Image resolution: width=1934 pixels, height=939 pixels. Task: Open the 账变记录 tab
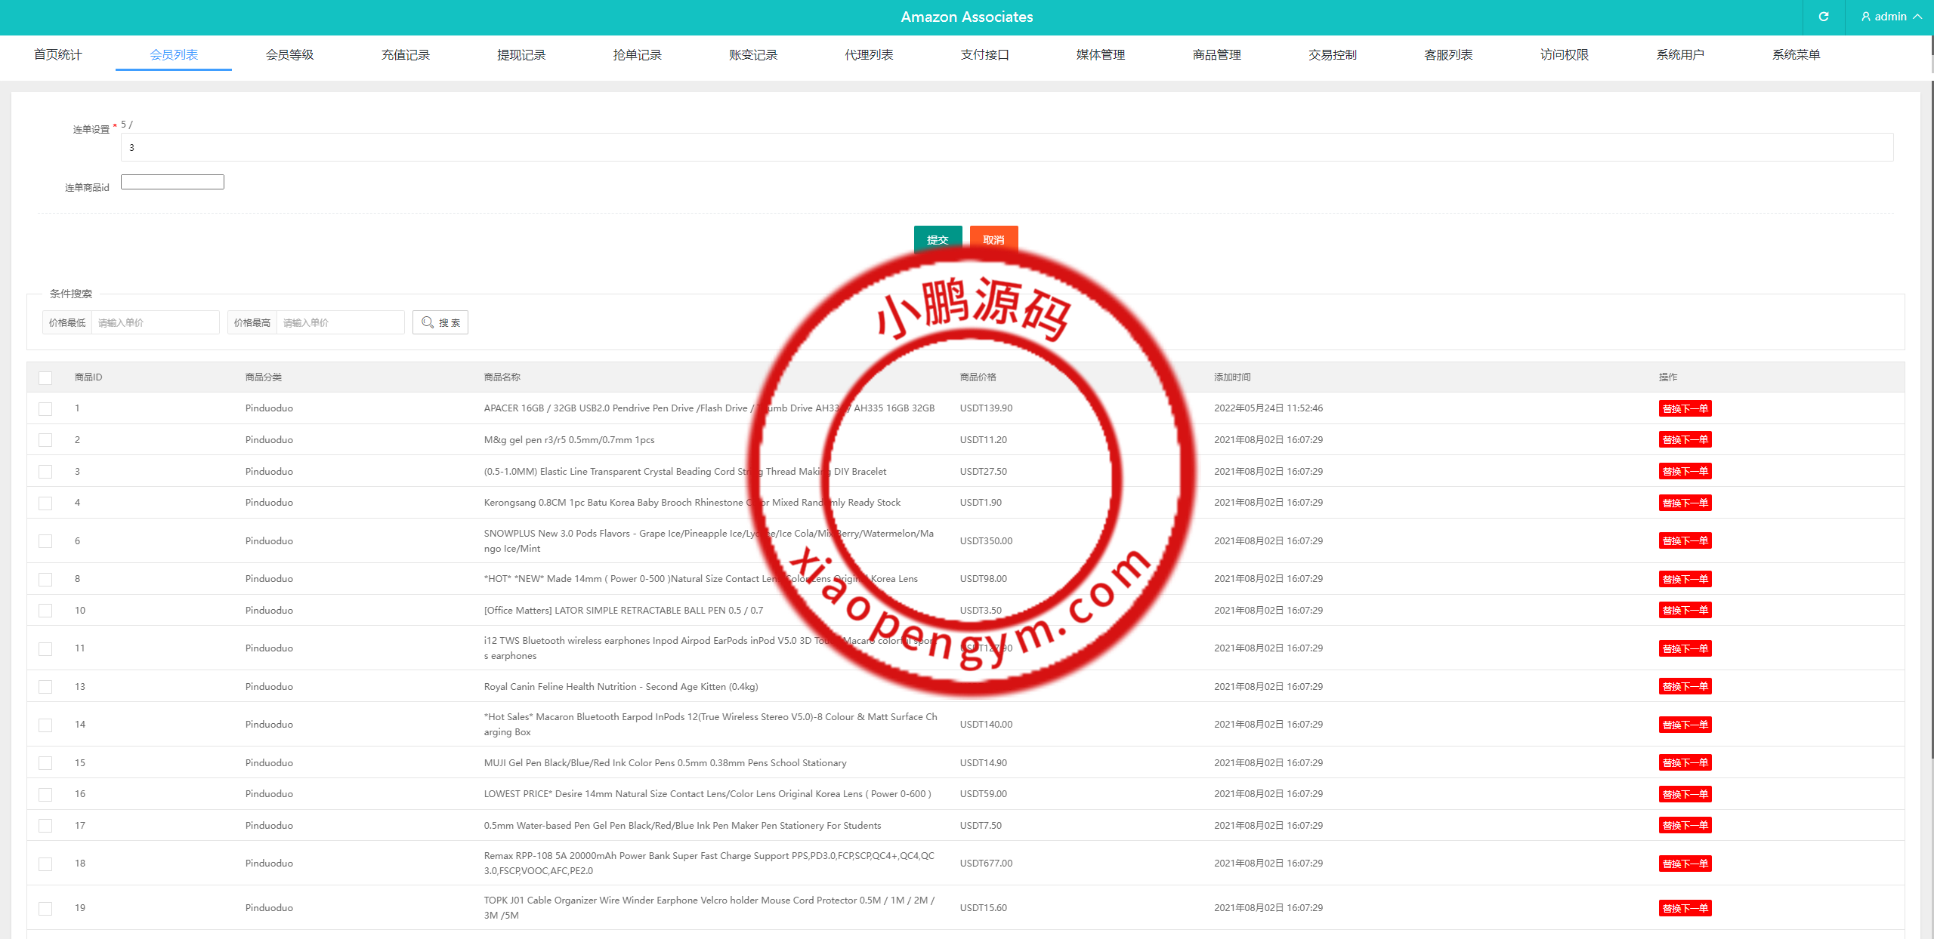click(x=753, y=54)
